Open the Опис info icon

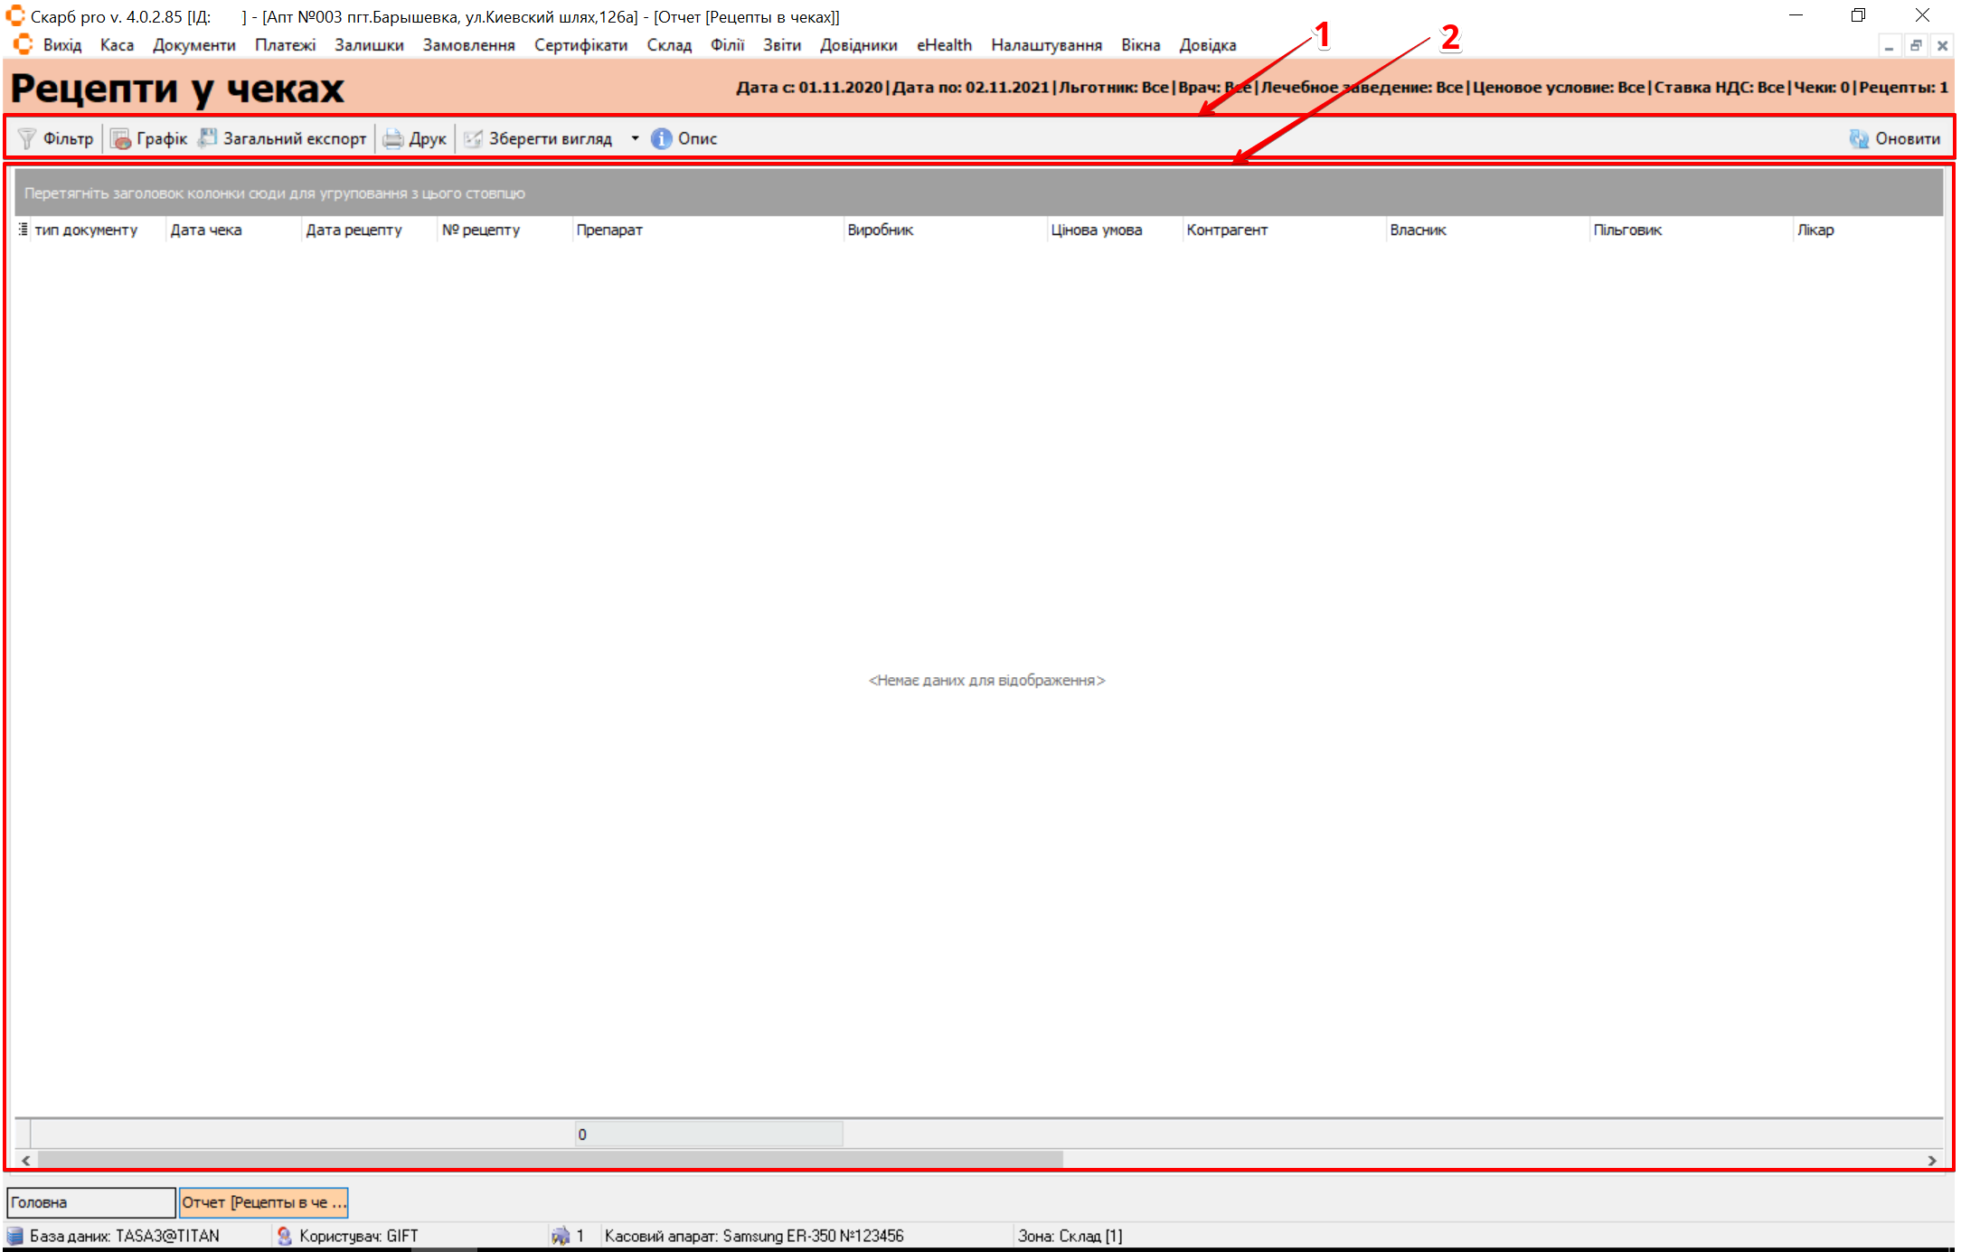661,138
